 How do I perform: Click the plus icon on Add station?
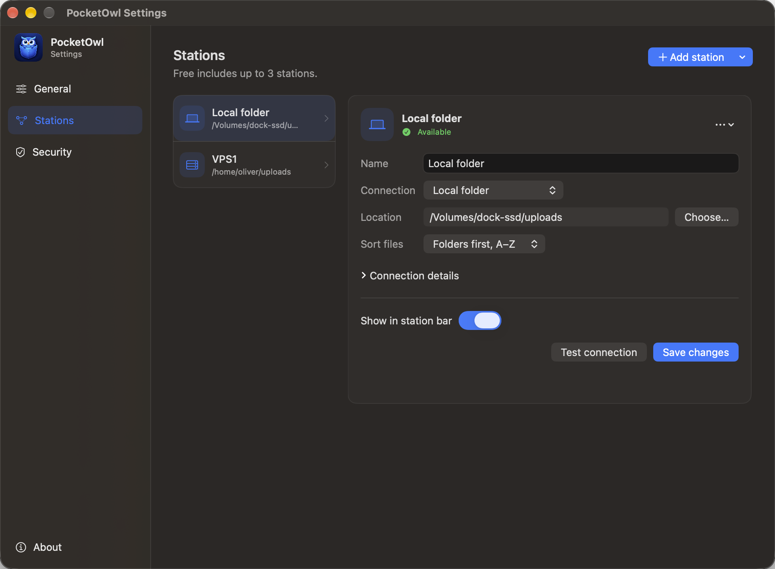tap(663, 57)
